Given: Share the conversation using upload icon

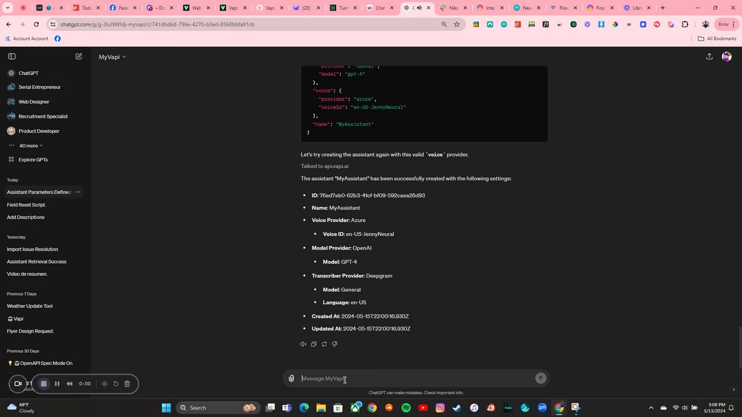Looking at the screenshot, I should point(709,56).
